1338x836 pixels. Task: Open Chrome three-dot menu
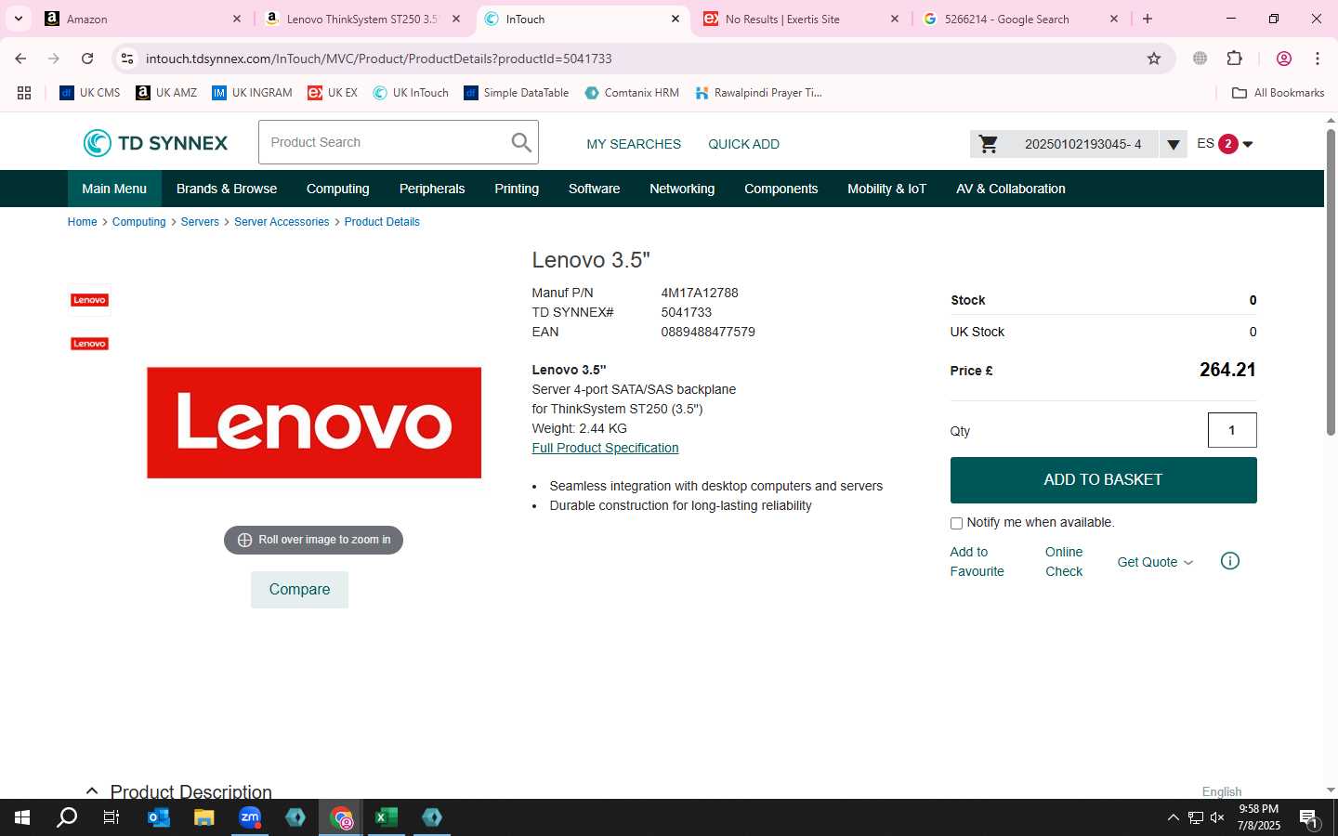1318,59
